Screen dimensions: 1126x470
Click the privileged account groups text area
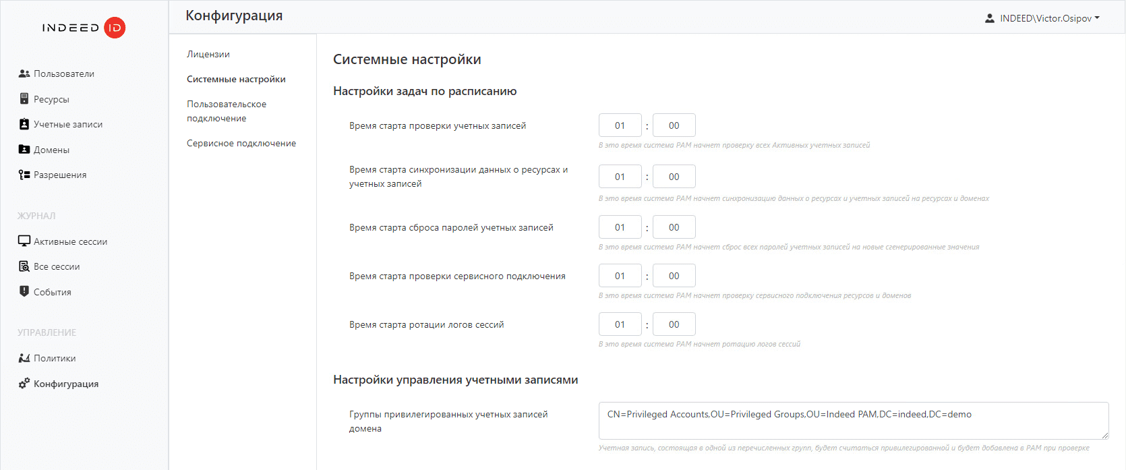853,421
